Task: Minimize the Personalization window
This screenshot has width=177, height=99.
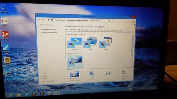Action: point(127,17)
